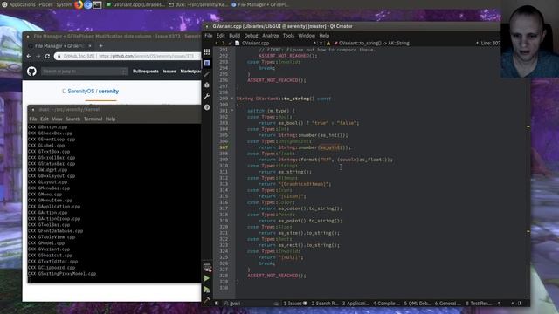Close the GVariant.cpp document in editor toolbar
The image size is (559, 314).
321,43
